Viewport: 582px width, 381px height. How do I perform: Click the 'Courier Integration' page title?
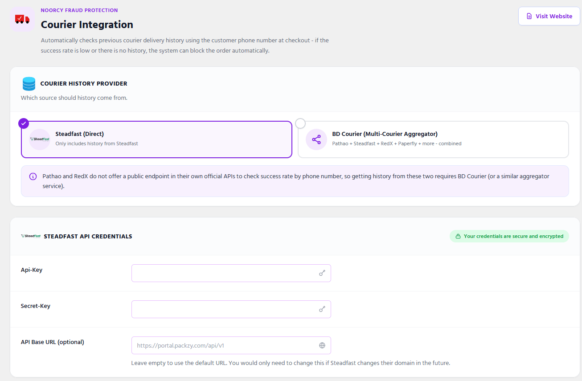point(87,25)
